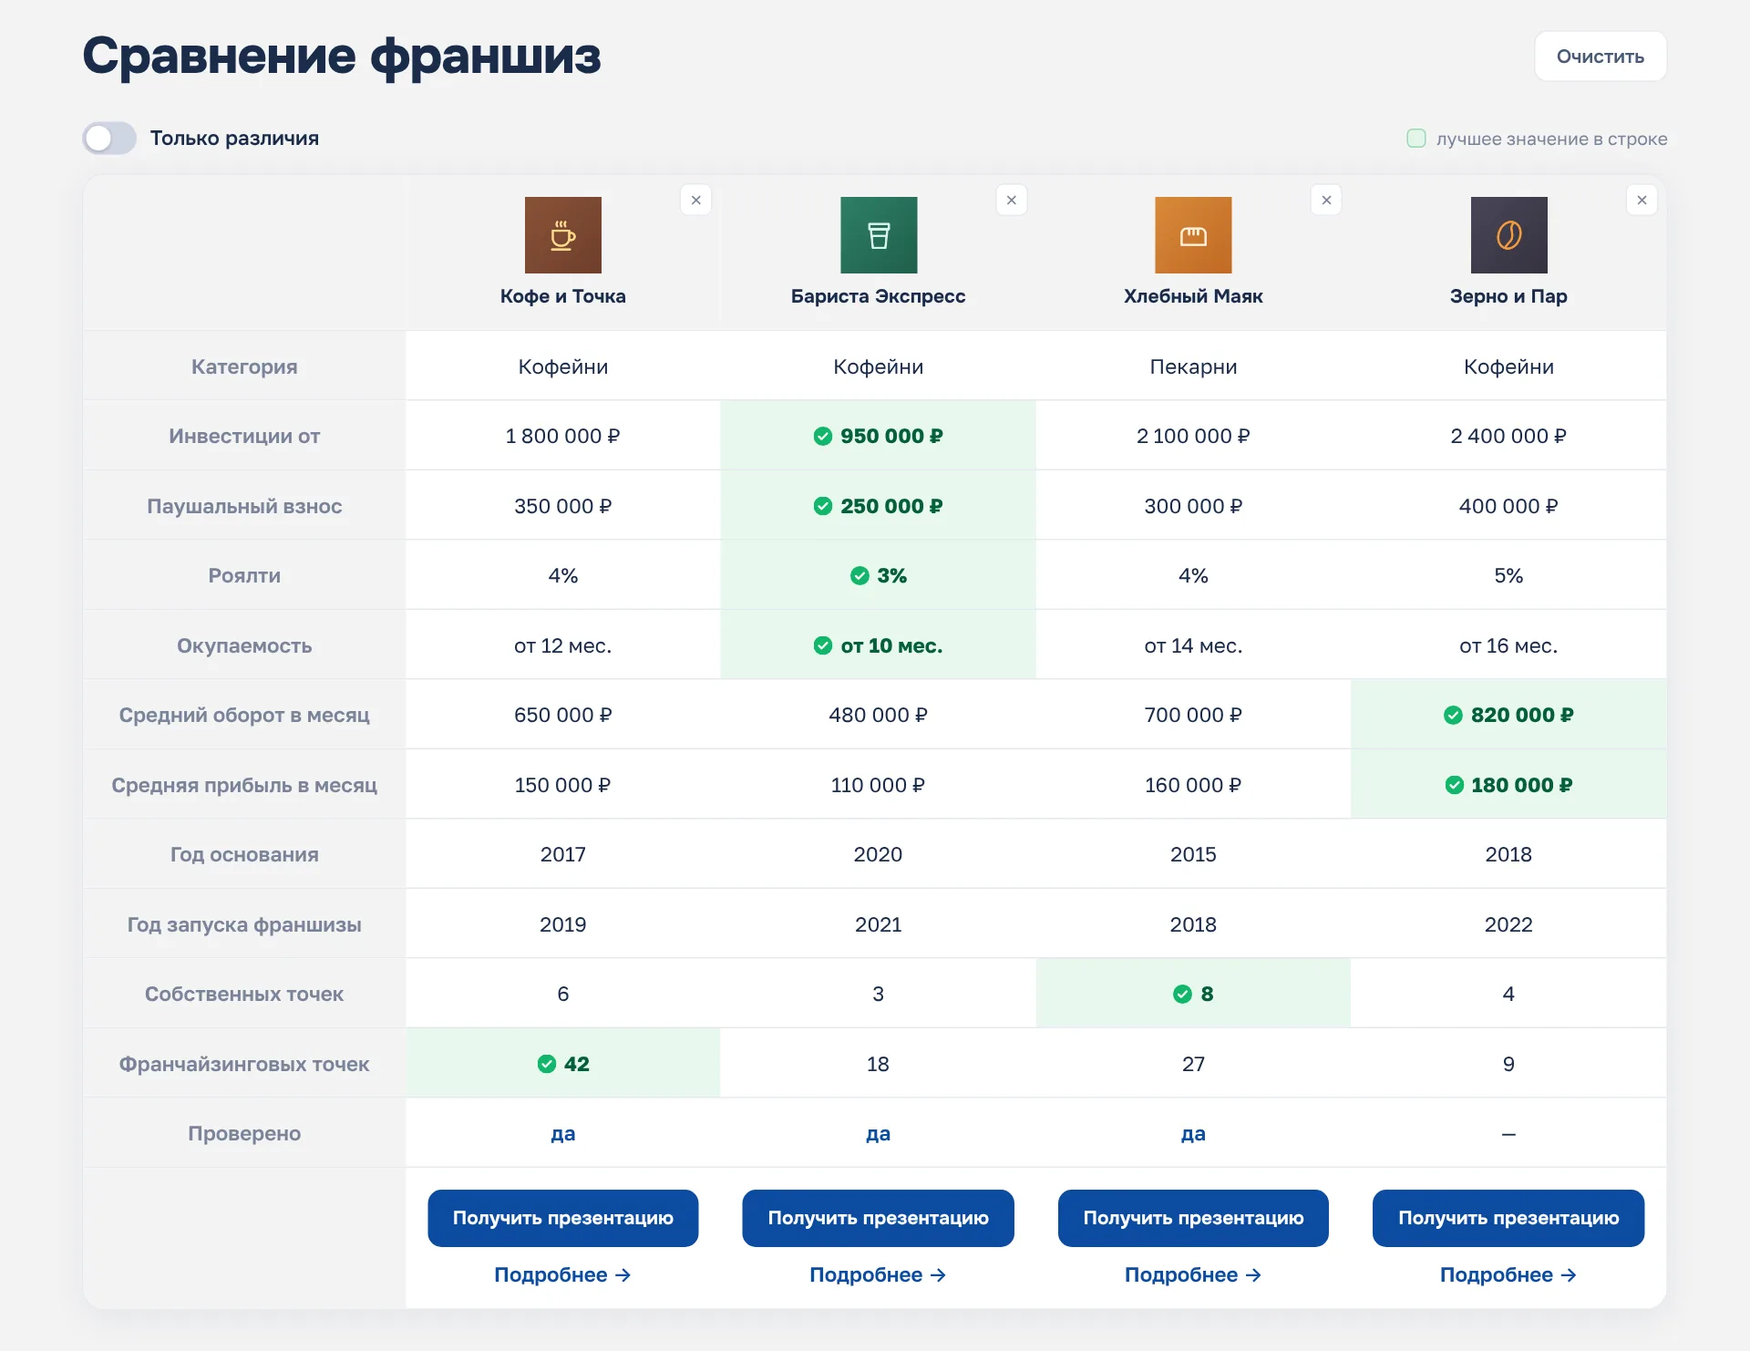
Task: Click the check icon next to 3% royalty
Action: [860, 576]
